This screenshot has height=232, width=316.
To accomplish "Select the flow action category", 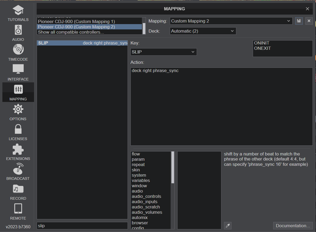I will pyautogui.click(x=151, y=154).
